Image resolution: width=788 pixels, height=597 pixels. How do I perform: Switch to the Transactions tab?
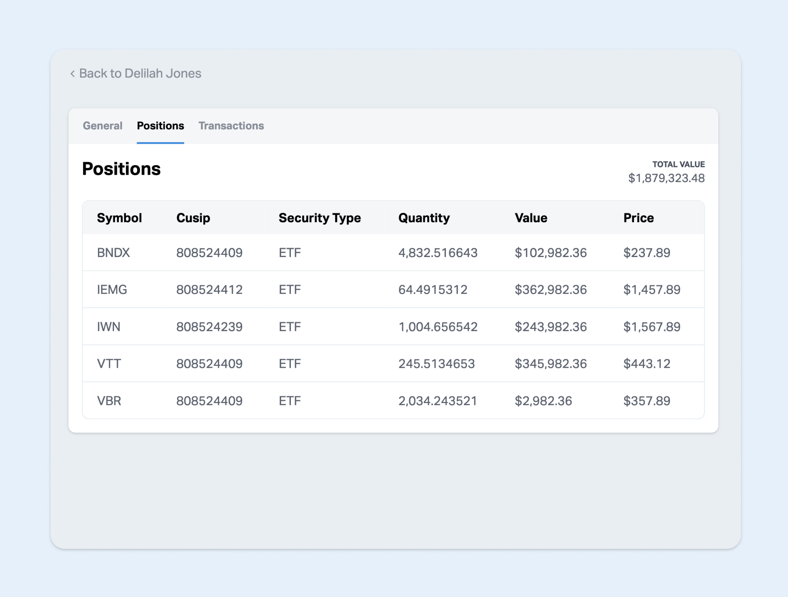pos(231,126)
